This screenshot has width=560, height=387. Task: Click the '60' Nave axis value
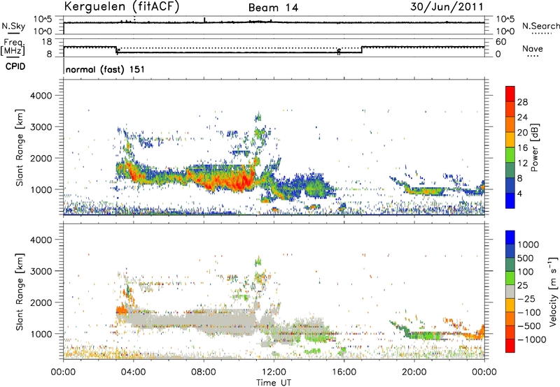(501, 42)
